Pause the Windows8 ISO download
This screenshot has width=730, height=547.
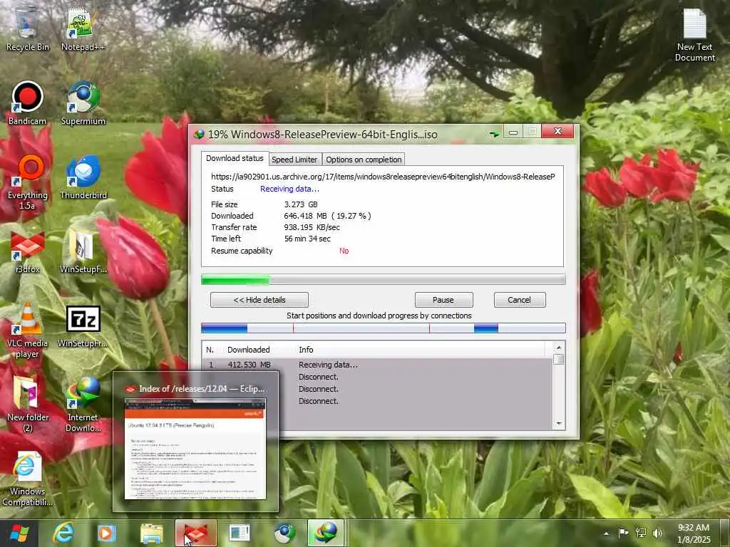[x=443, y=300]
